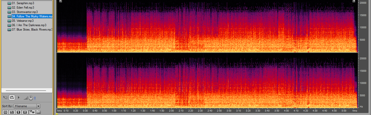This screenshot has width=371, height=115.
Task: Click the waveform icon beside 02. Eden Fell.mp3
Action: click(x=9, y=7)
